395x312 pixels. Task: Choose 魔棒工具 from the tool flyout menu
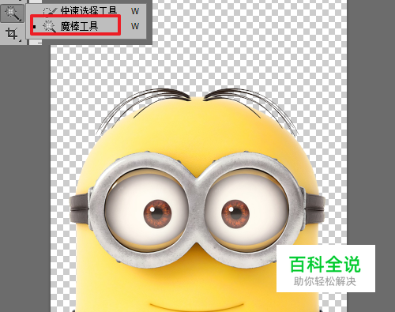(86, 26)
